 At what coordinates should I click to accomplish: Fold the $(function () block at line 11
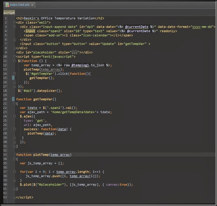pos(14,60)
